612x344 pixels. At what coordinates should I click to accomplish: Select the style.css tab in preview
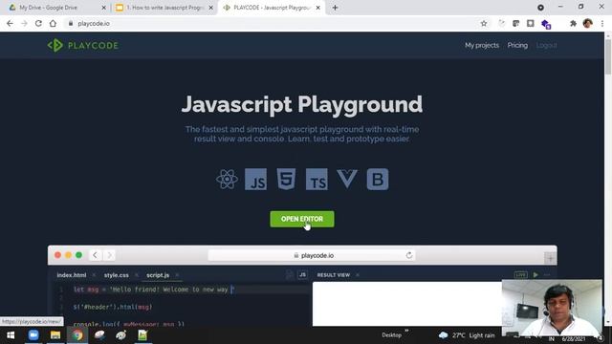(117, 275)
